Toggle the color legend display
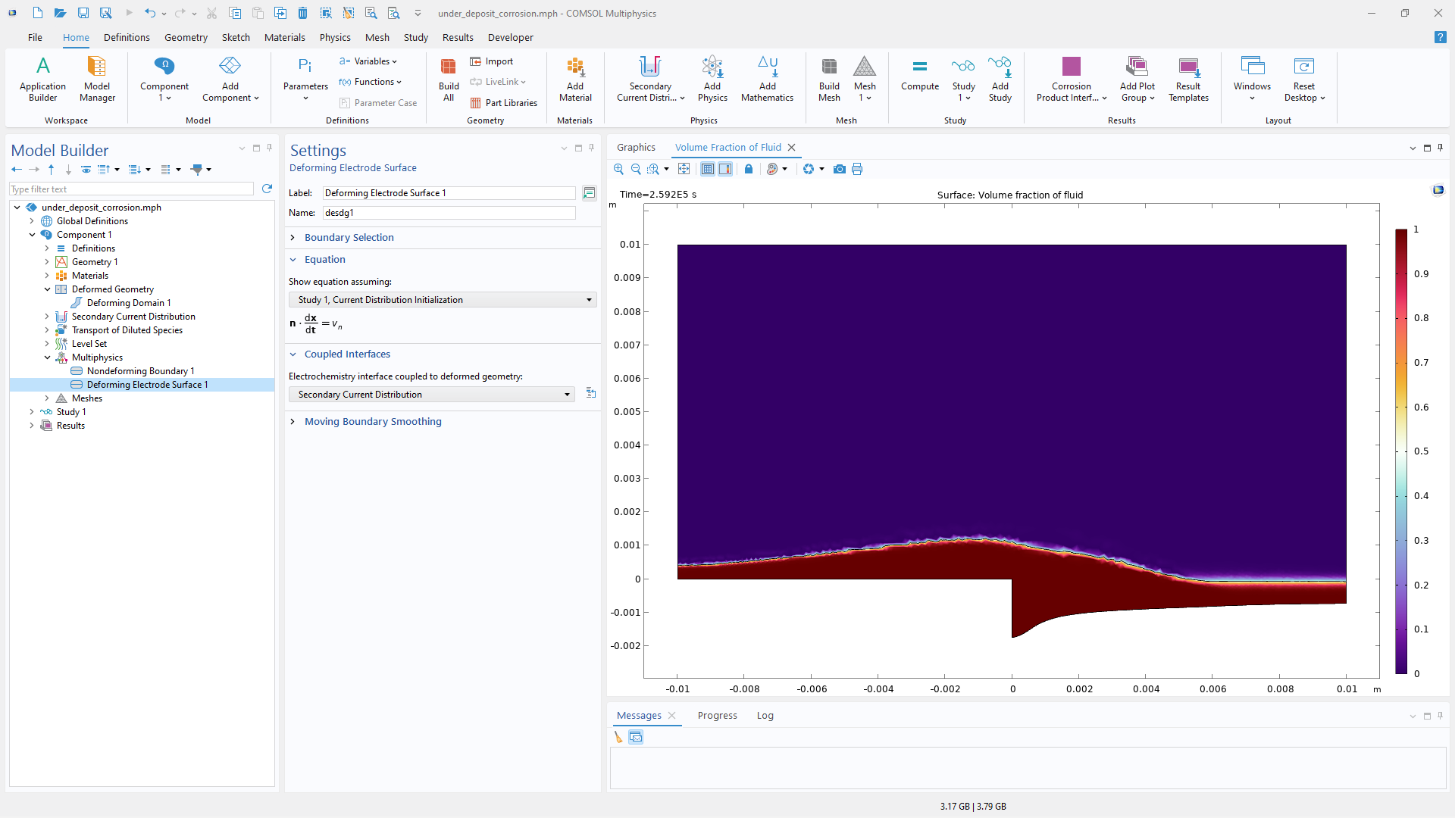 tap(725, 169)
